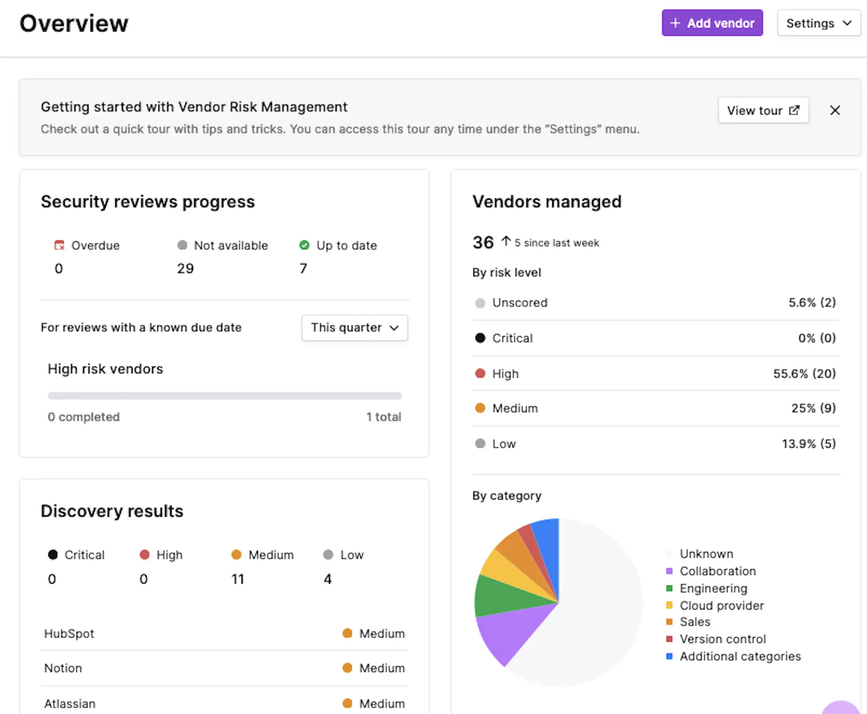This screenshot has height=714, width=867.
Task: Click the Overdue calendar icon
Action: coord(59,245)
